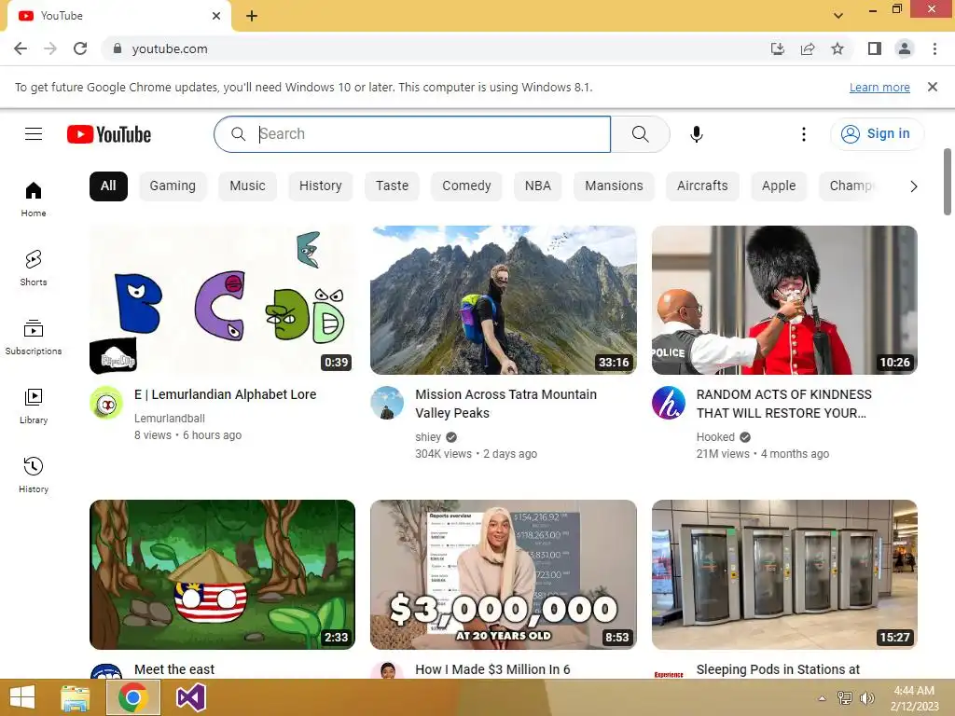Click the shiey channel name
The height and width of the screenshot is (716, 955).
click(x=428, y=437)
